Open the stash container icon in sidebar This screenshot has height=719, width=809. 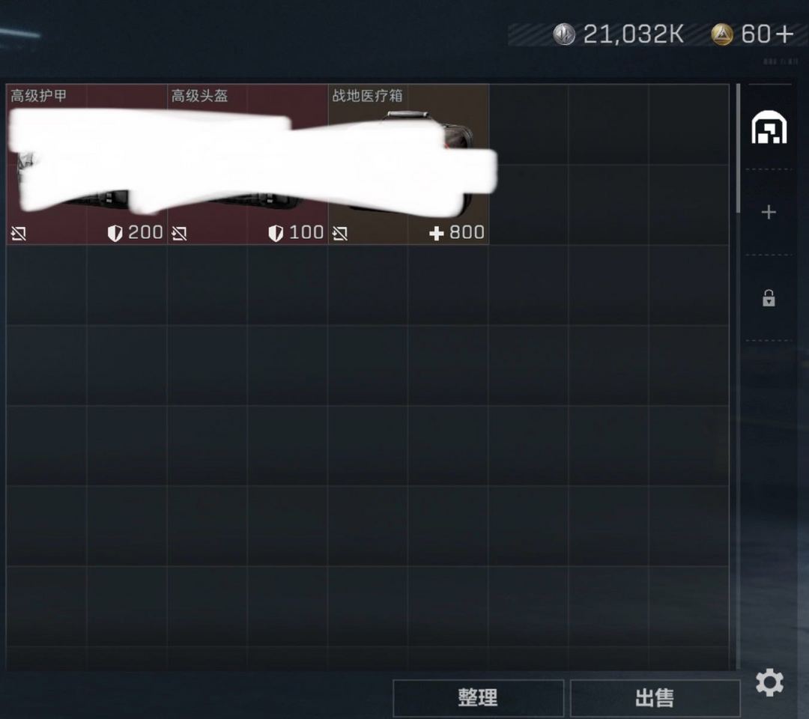769,127
